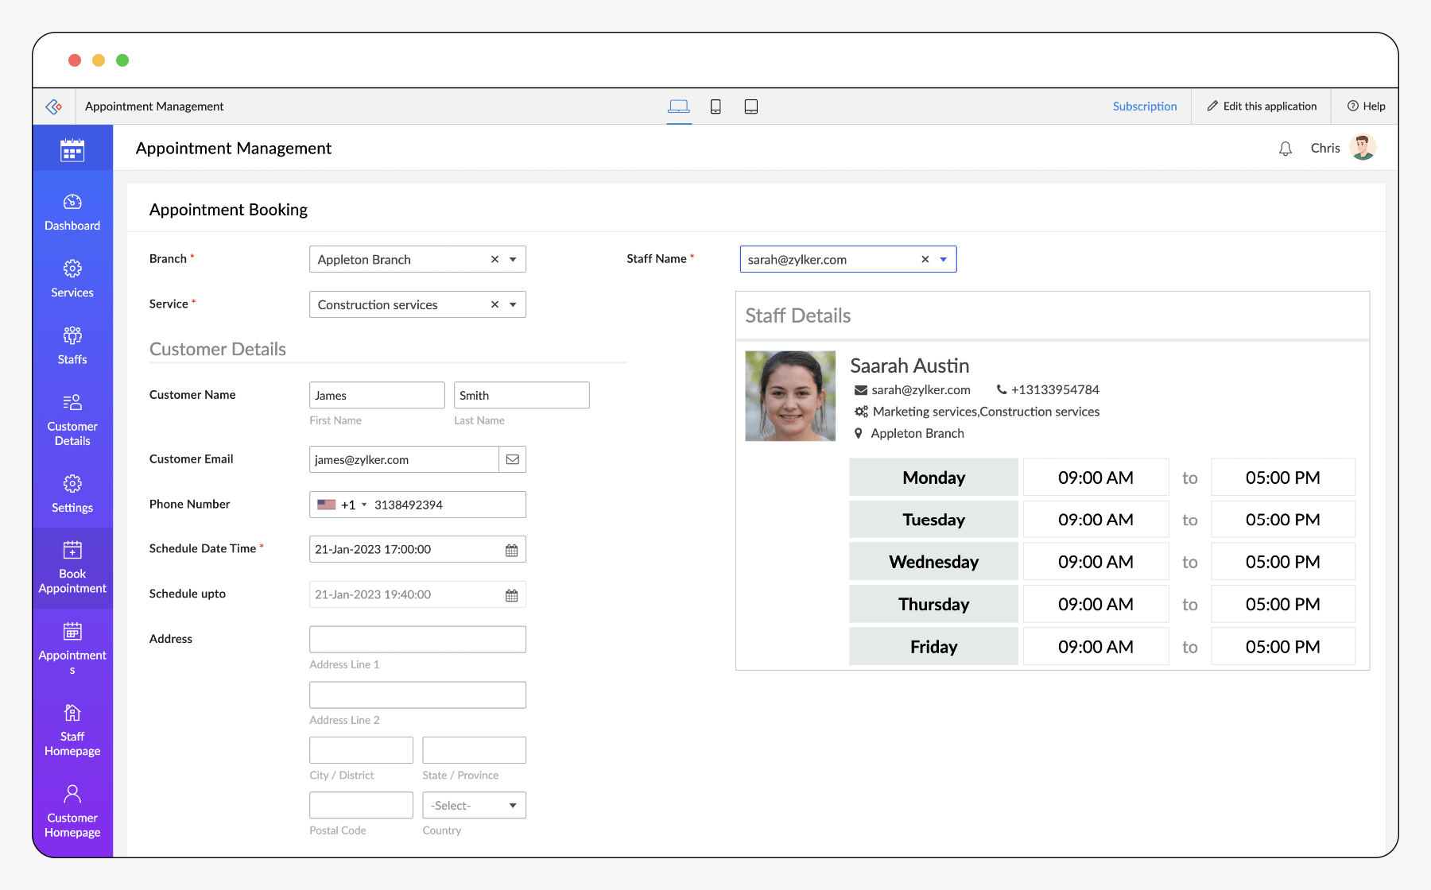Click Edit this application button
The height and width of the screenshot is (890, 1431).
[x=1262, y=106]
